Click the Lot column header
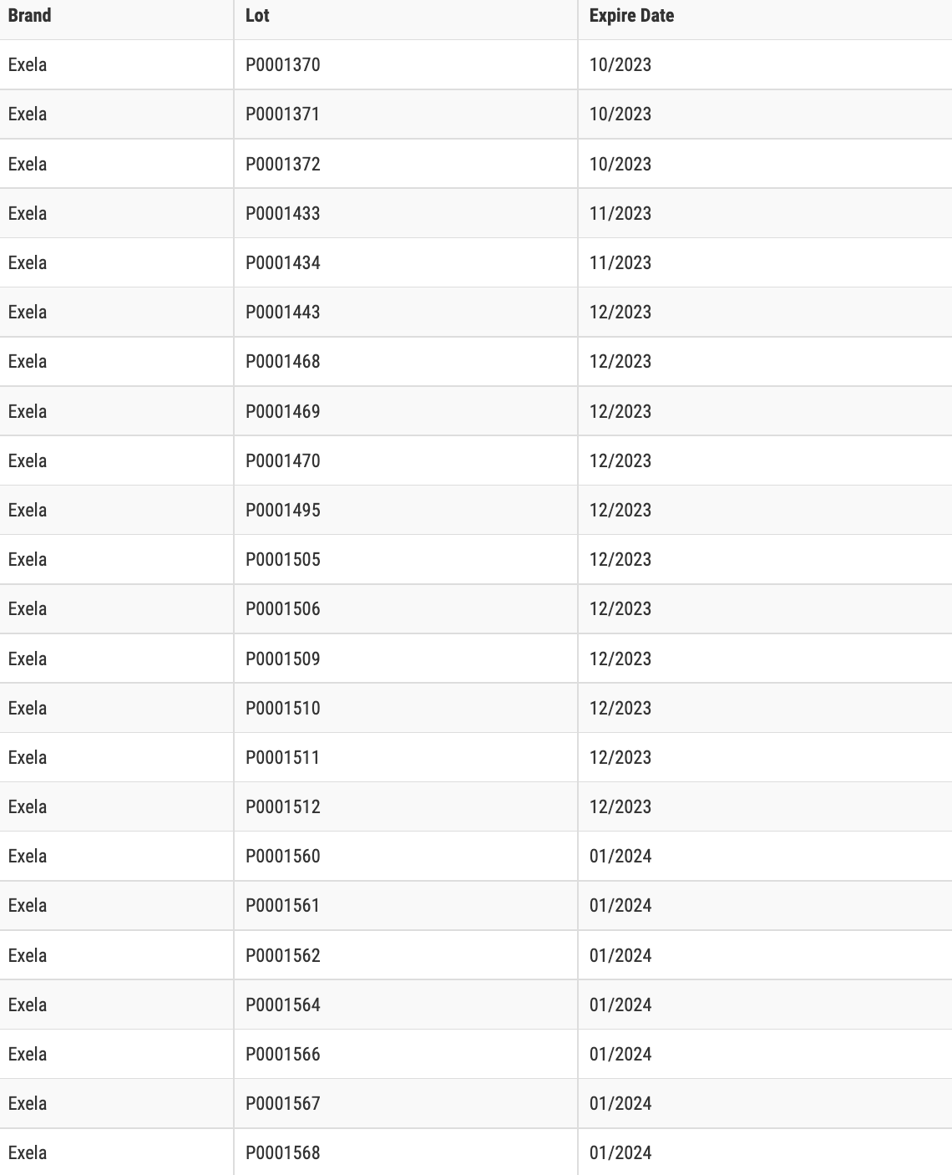 (257, 16)
